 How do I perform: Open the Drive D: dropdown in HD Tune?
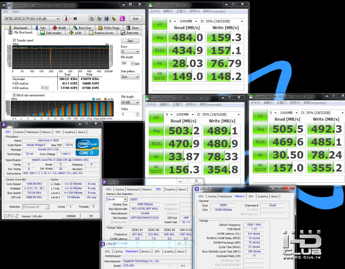click(130, 51)
